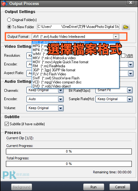138x191 pixels.
Task: Select RM RealMedia format
Action: pyautogui.click(x=76, y=66)
